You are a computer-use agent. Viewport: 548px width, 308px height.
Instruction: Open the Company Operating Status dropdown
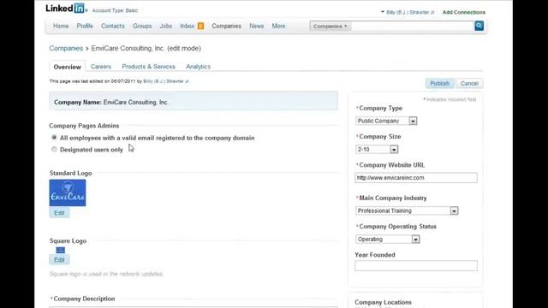(388, 240)
